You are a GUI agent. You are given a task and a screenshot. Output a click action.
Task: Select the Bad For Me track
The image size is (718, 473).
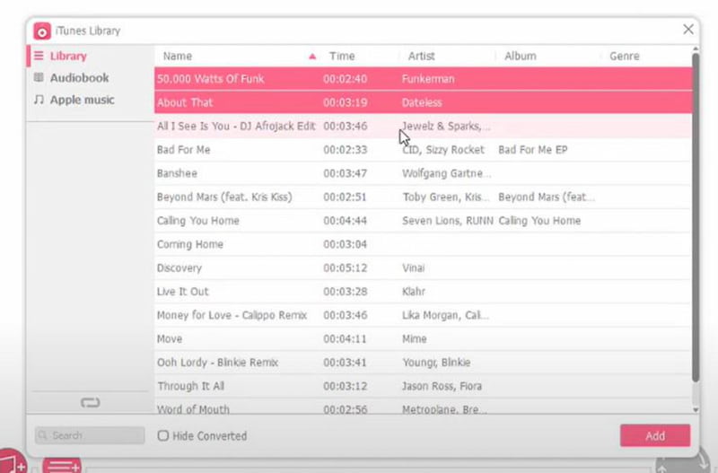183,150
